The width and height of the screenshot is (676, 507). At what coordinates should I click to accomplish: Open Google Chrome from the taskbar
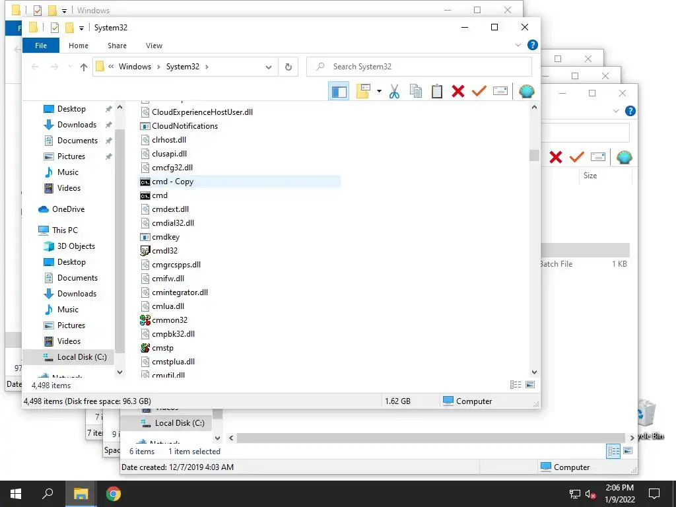click(x=114, y=494)
